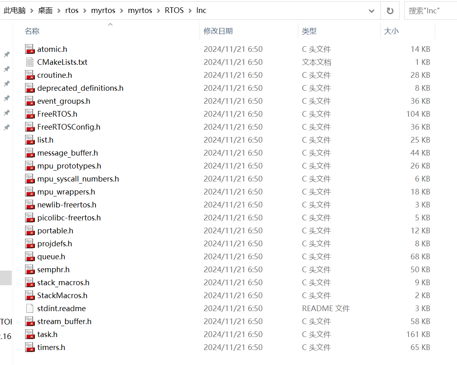Screen dimensions: 457x365
Task: Click the mpu_wrappers.h file icon
Action: [30, 192]
